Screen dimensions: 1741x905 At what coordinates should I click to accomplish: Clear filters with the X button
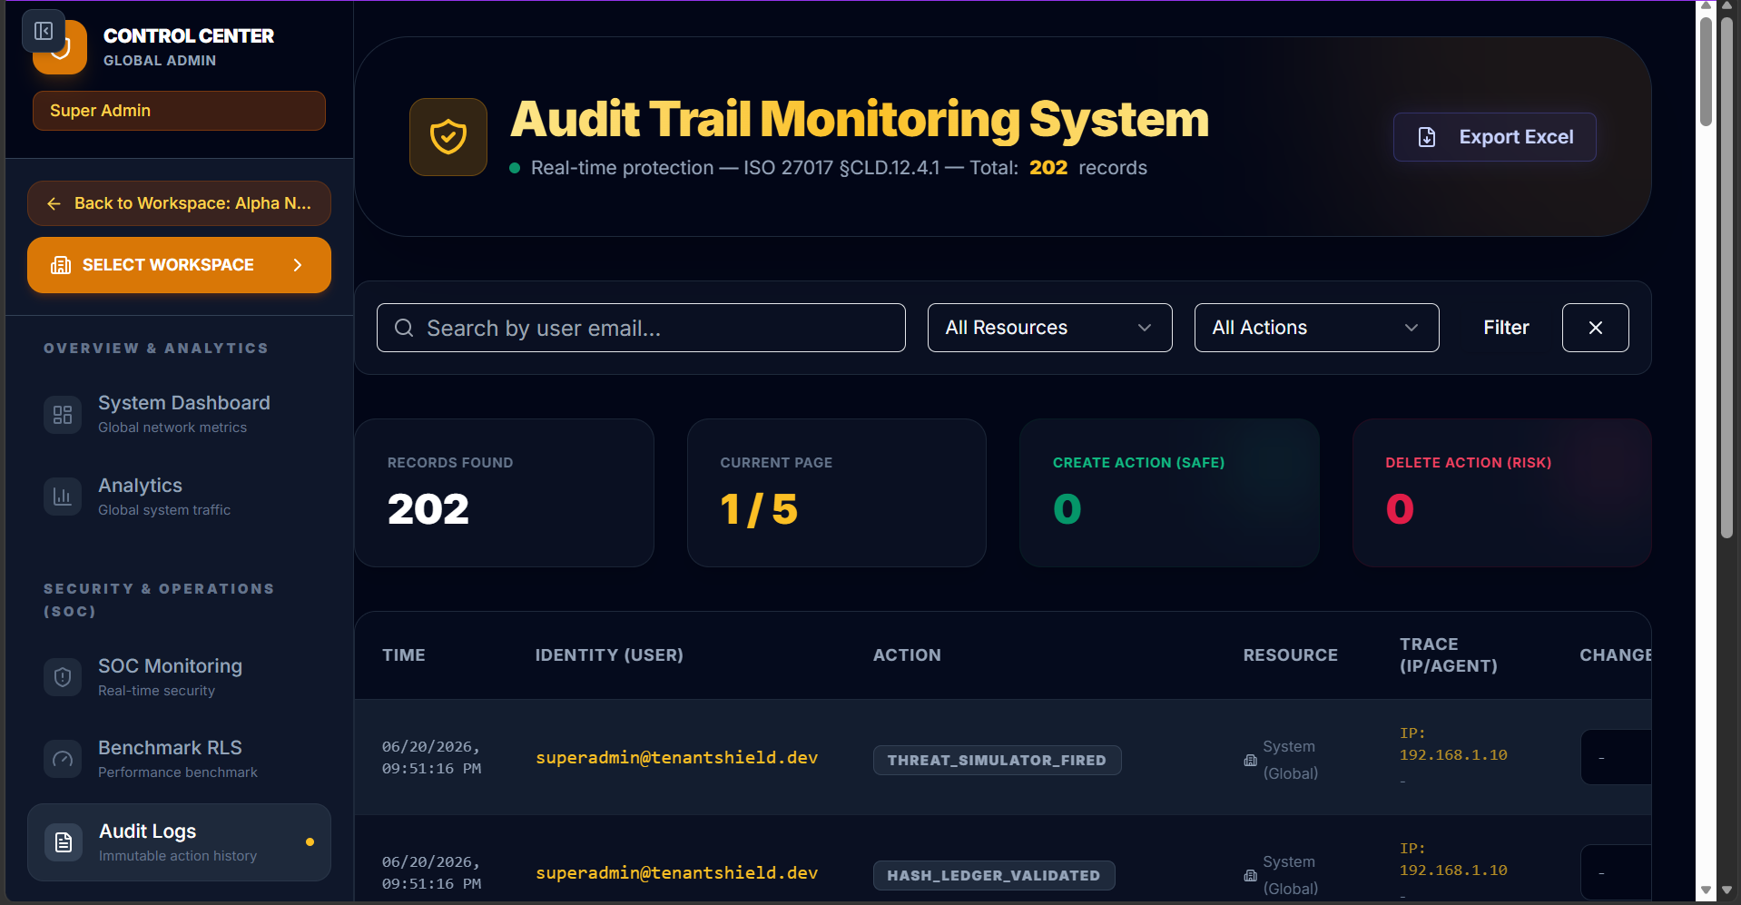tap(1595, 328)
